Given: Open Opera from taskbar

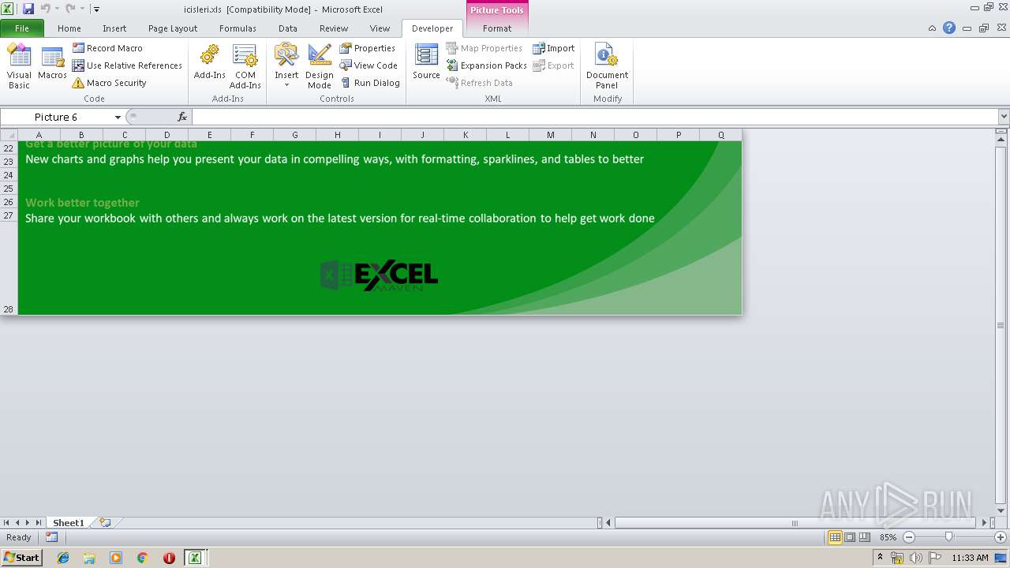Looking at the screenshot, I should point(169,557).
